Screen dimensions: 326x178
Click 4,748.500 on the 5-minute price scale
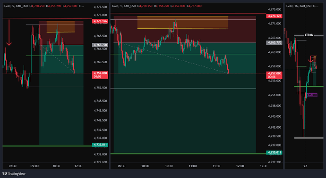pos(100,101)
